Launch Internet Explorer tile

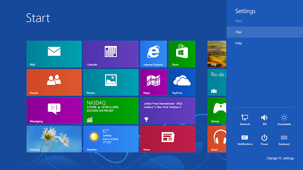(153, 54)
